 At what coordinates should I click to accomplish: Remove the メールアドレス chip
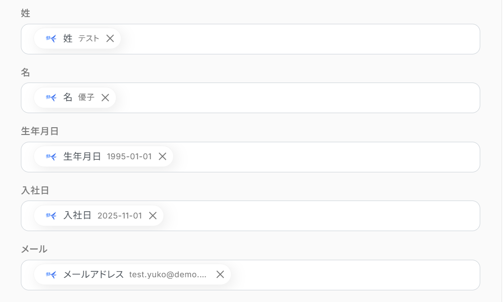[220, 274]
